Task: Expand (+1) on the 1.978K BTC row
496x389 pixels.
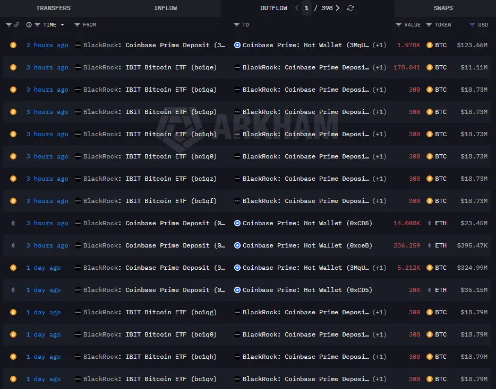Action: pyautogui.click(x=379, y=45)
